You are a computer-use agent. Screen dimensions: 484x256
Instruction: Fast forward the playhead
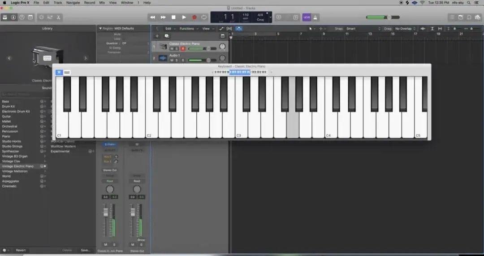pyautogui.click(x=163, y=17)
